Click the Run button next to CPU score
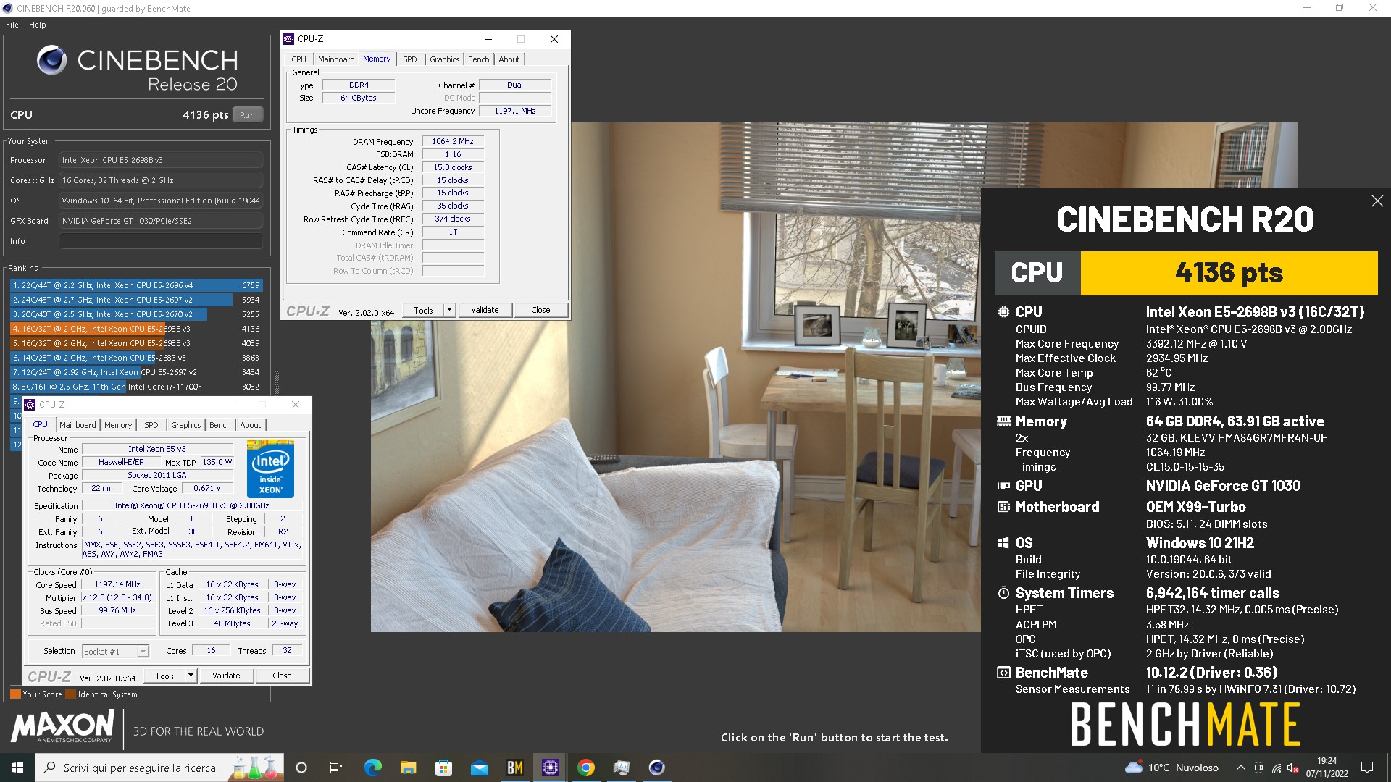1391x782 pixels. (247, 115)
